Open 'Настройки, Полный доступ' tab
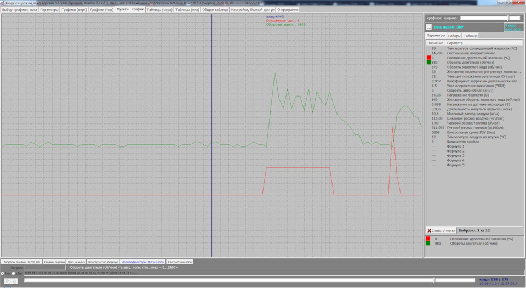 tap(253, 10)
